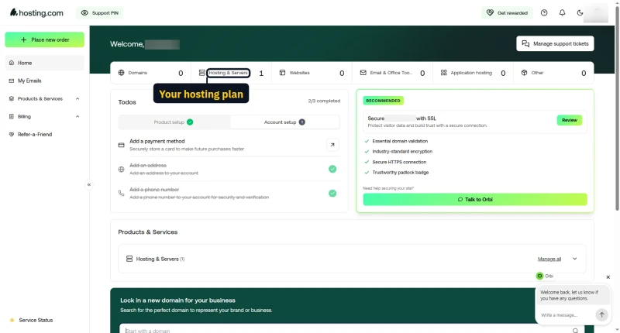
Task: Show the Support PIN
Action: point(100,13)
